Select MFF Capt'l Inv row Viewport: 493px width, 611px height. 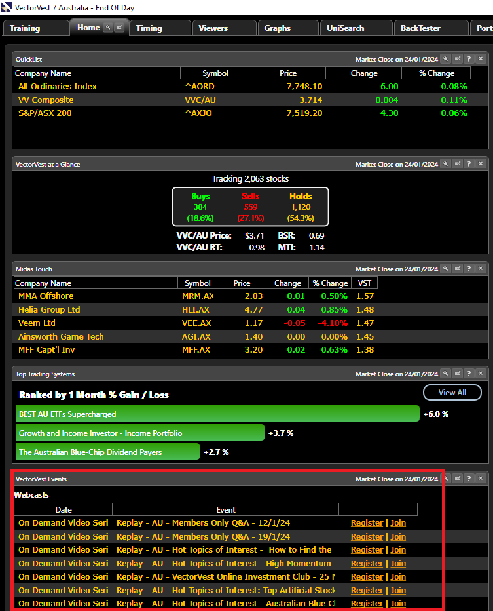tap(250, 350)
